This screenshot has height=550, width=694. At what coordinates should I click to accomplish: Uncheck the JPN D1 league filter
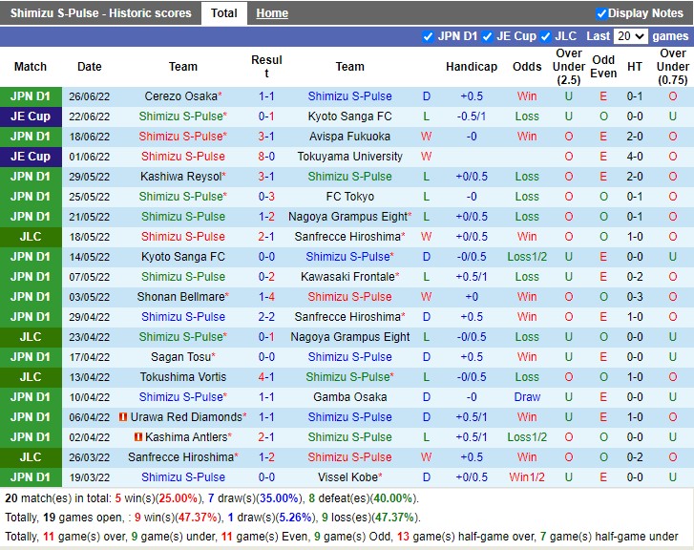pos(428,36)
